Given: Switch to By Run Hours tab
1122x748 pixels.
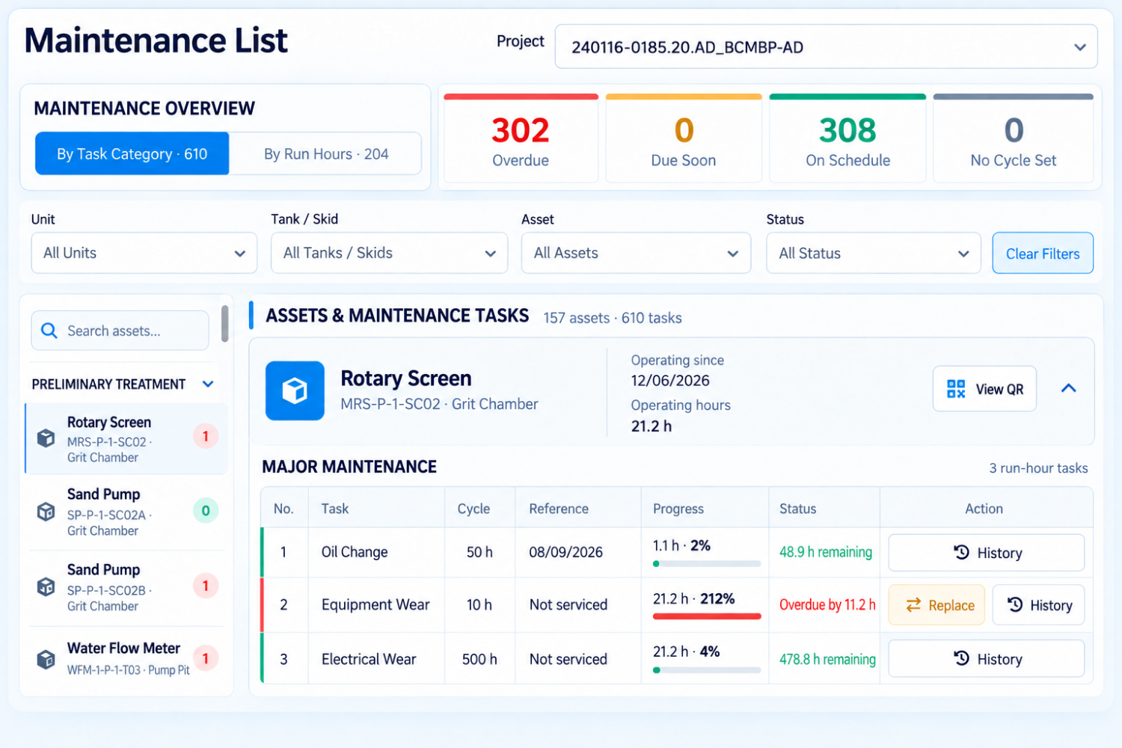Looking at the screenshot, I should point(326,154).
